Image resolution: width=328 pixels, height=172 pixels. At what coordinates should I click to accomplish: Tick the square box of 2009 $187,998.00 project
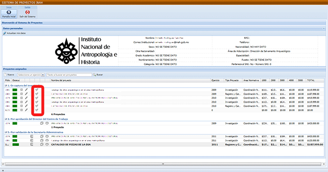pyautogui.click(x=22, y=94)
